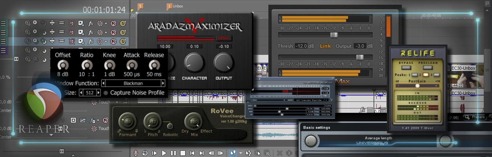Select Peaks option 2 in Relife
This screenshot has height=157, width=492.
click(x=425, y=75)
